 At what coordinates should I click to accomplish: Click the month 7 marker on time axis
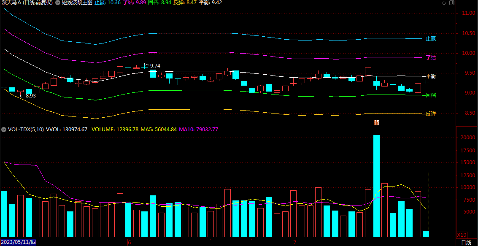tap(294, 243)
